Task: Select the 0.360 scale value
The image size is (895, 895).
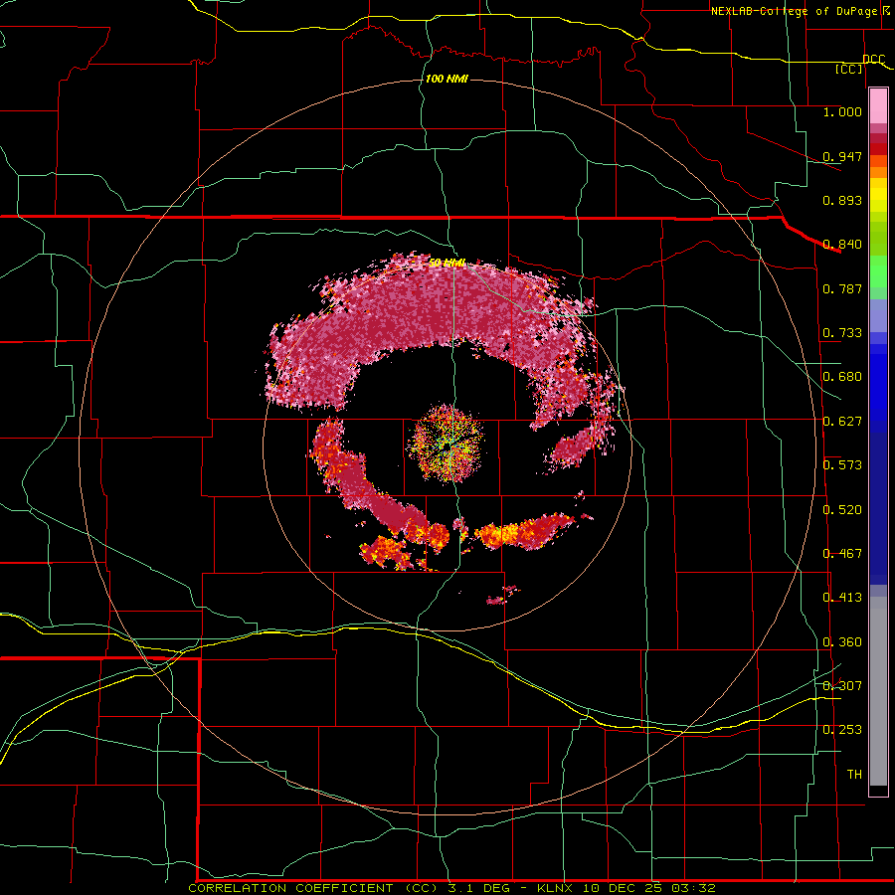Action: point(842,642)
